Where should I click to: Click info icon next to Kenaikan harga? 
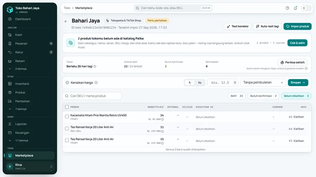click(96, 83)
